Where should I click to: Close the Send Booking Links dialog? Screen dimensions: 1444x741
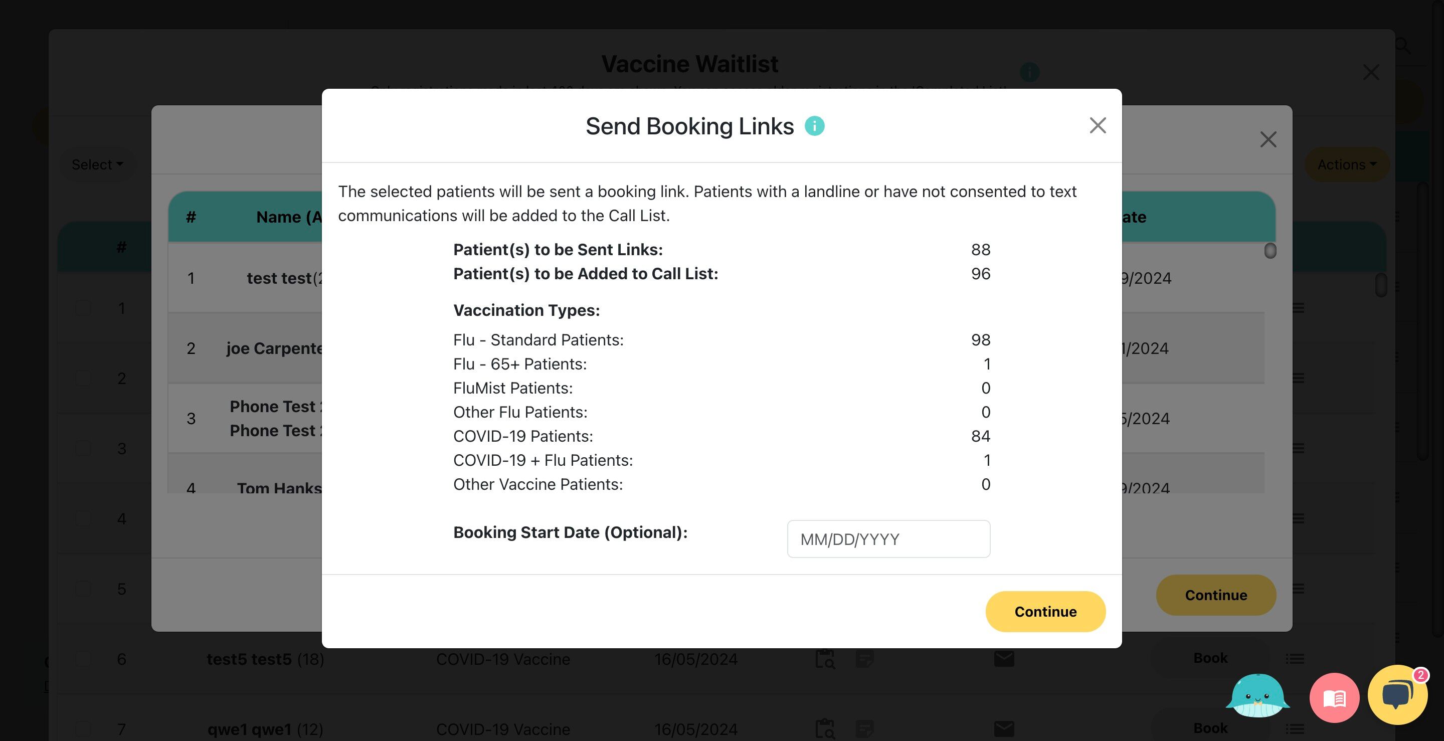pyautogui.click(x=1098, y=125)
